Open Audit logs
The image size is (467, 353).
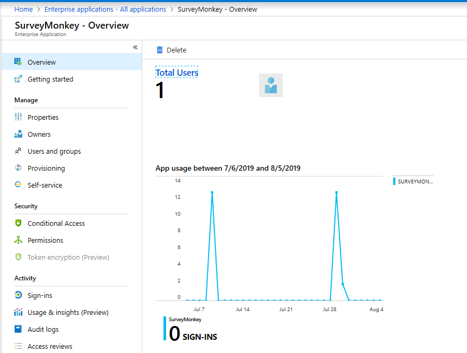tap(72, 329)
